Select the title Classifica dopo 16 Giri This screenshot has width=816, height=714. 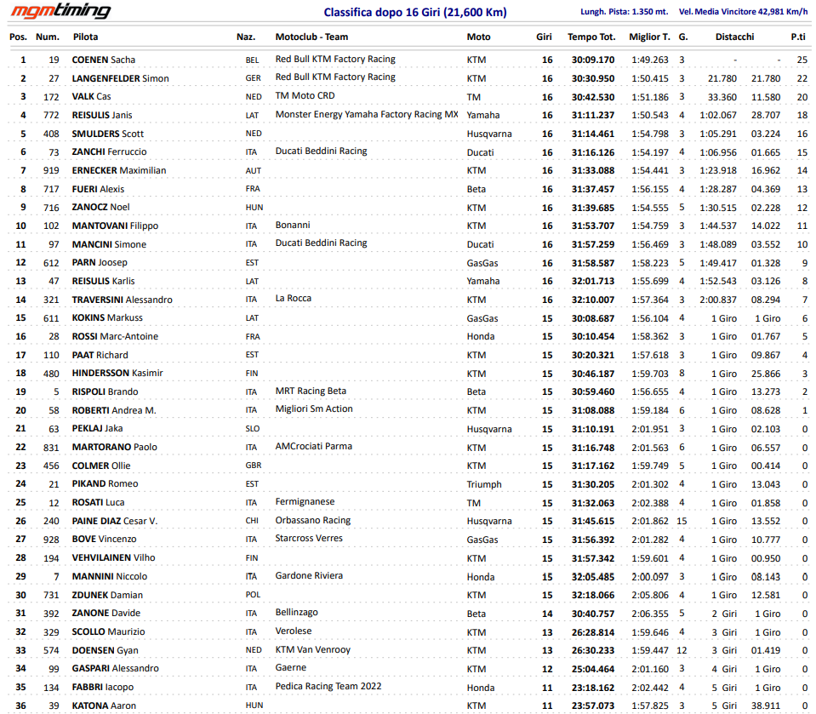pos(414,12)
